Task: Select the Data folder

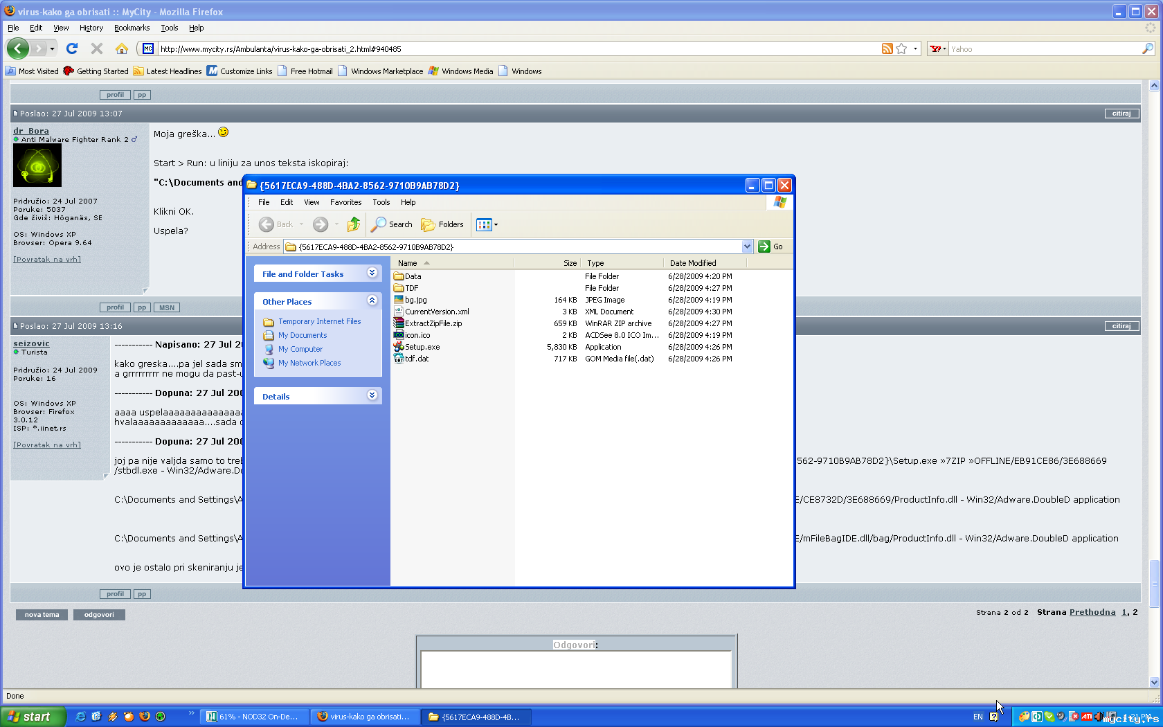Action: [407, 276]
